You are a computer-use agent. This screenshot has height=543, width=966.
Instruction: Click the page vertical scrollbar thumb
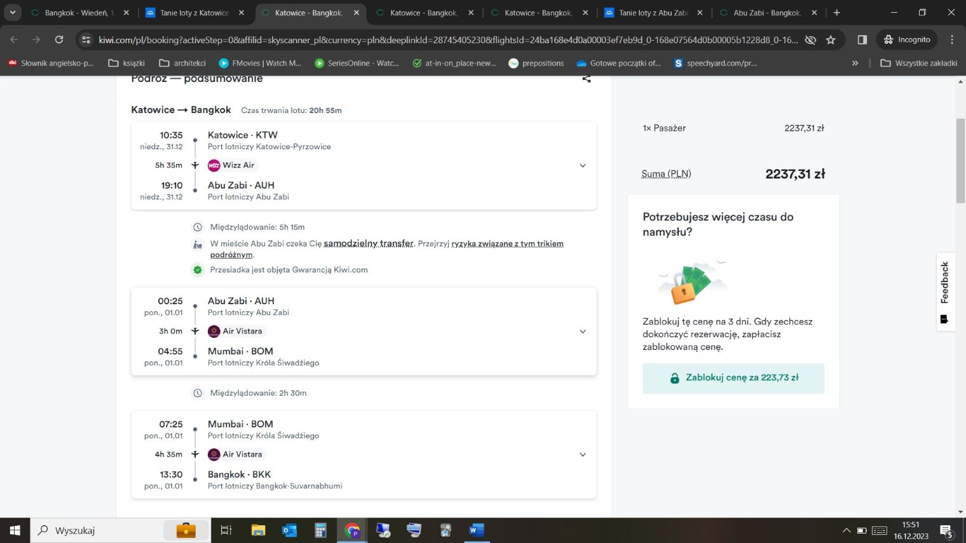tap(960, 160)
